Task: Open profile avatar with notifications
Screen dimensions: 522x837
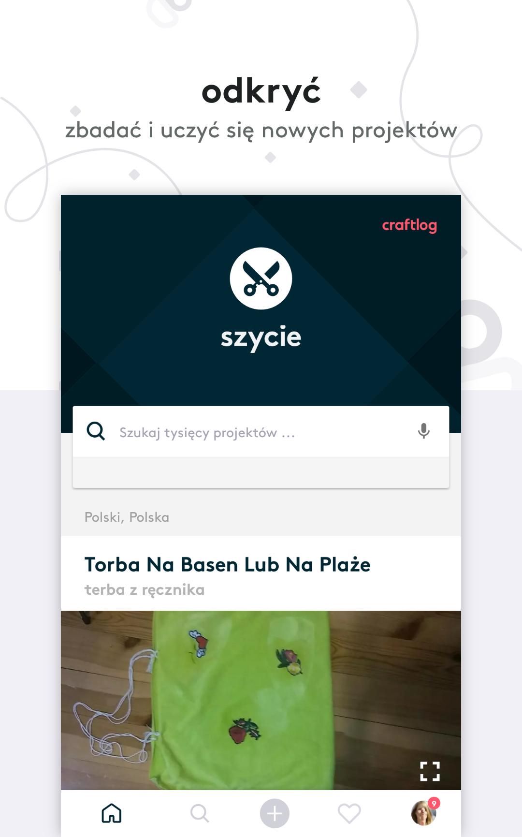Action: click(424, 813)
